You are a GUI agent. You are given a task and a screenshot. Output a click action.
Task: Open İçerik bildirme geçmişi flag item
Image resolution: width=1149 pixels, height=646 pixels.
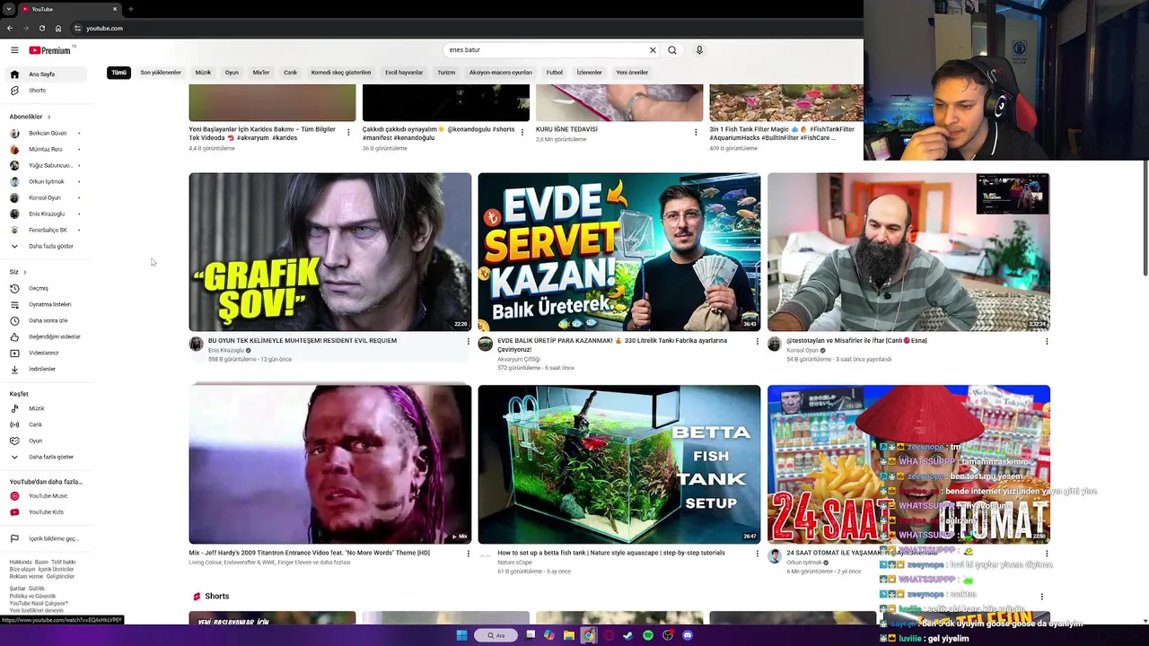pyautogui.click(x=47, y=538)
